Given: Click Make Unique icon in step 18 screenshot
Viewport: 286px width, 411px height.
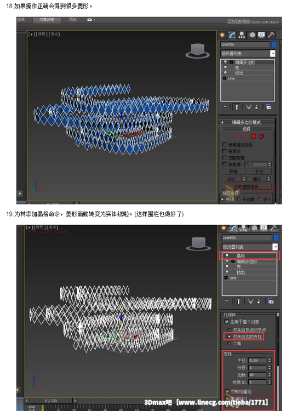Looking at the screenshot, I should (249, 107).
